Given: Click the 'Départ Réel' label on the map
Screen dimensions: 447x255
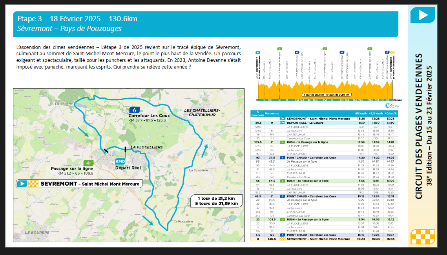Looking at the screenshot, I should [x=128, y=168].
